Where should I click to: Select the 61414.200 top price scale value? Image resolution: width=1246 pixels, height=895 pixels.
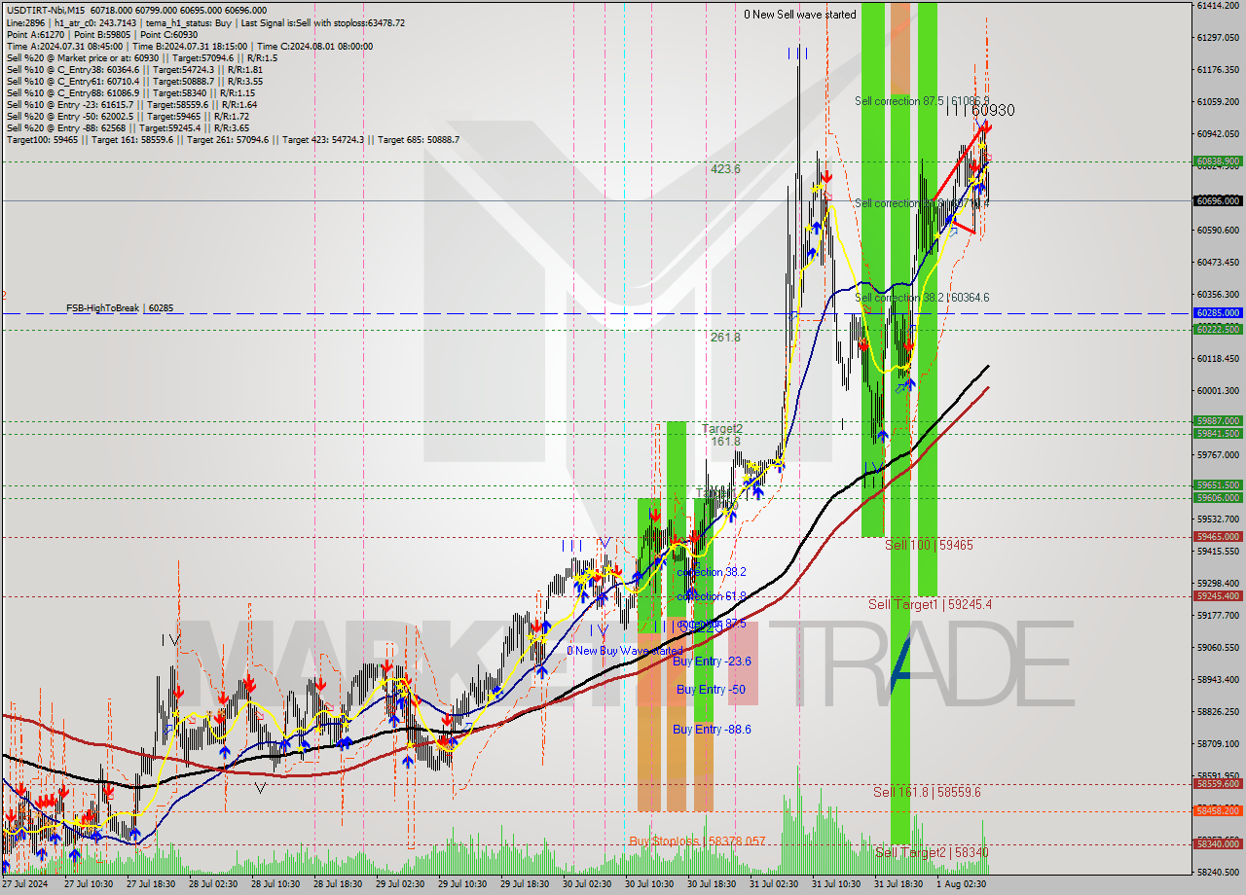(1217, 6)
